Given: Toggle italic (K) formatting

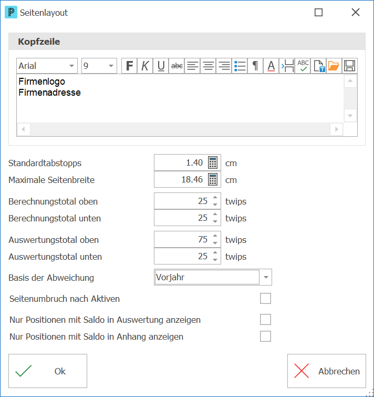Looking at the screenshot, I should [x=145, y=66].
